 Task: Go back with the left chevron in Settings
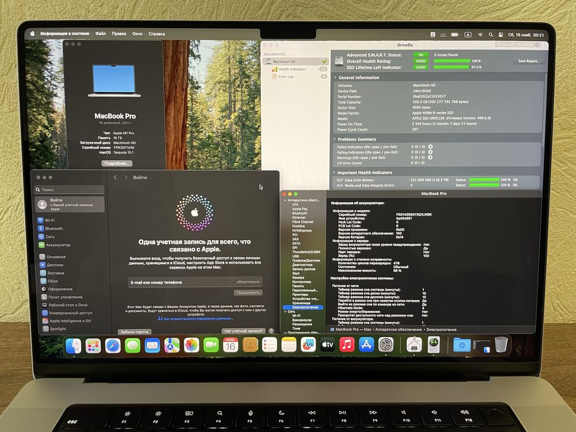pyautogui.click(x=115, y=177)
